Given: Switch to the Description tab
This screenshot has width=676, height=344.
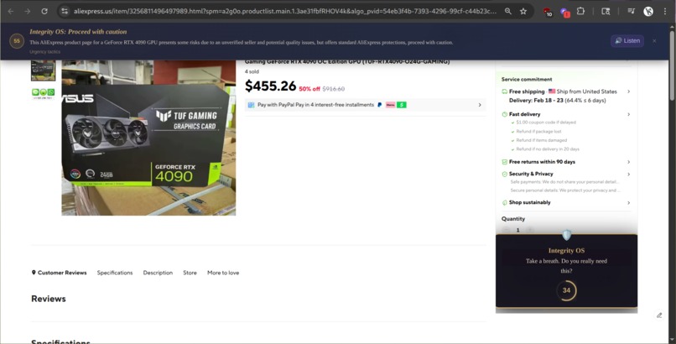Looking at the screenshot, I should coord(158,273).
